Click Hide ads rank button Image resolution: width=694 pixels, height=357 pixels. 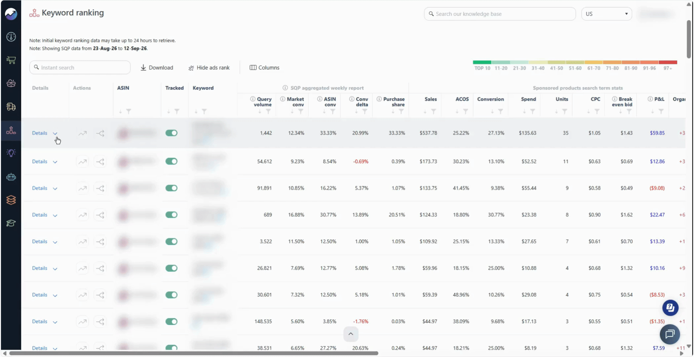[x=209, y=67]
